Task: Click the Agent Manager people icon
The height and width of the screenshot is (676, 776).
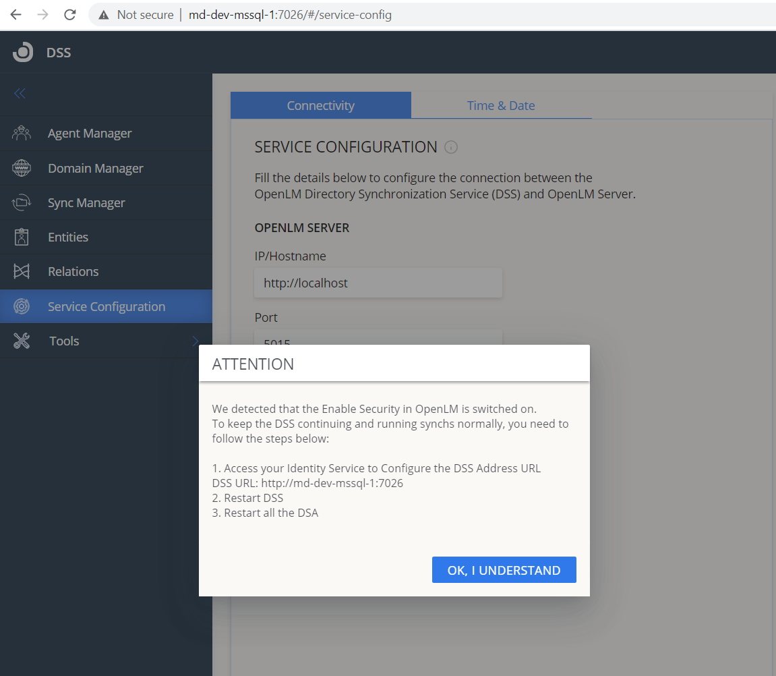Action: (x=22, y=134)
